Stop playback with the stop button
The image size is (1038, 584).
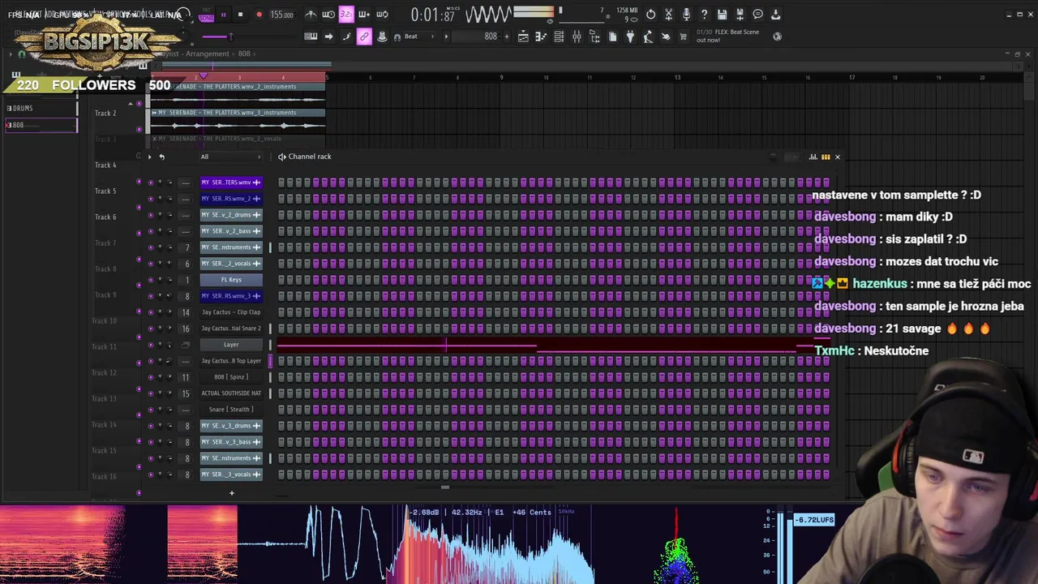pyautogui.click(x=241, y=15)
